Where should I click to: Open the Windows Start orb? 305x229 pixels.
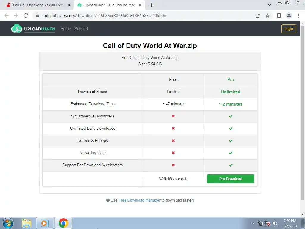[8, 223]
